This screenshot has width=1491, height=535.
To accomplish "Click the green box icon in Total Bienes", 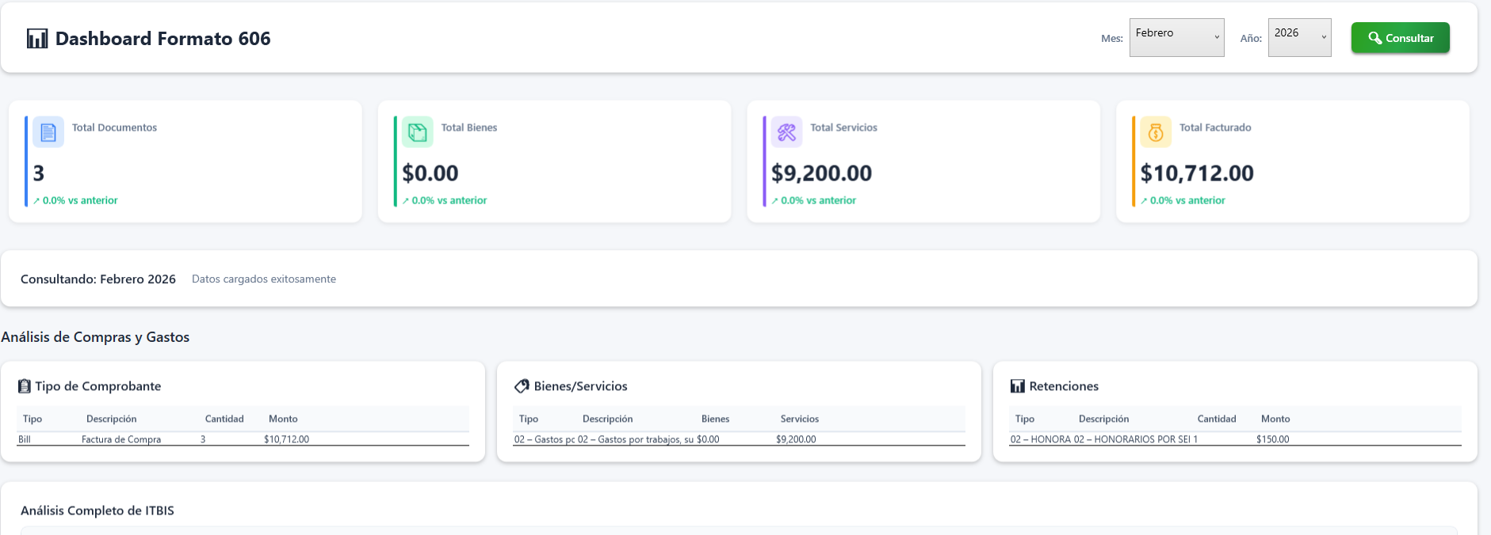I will 418,132.
